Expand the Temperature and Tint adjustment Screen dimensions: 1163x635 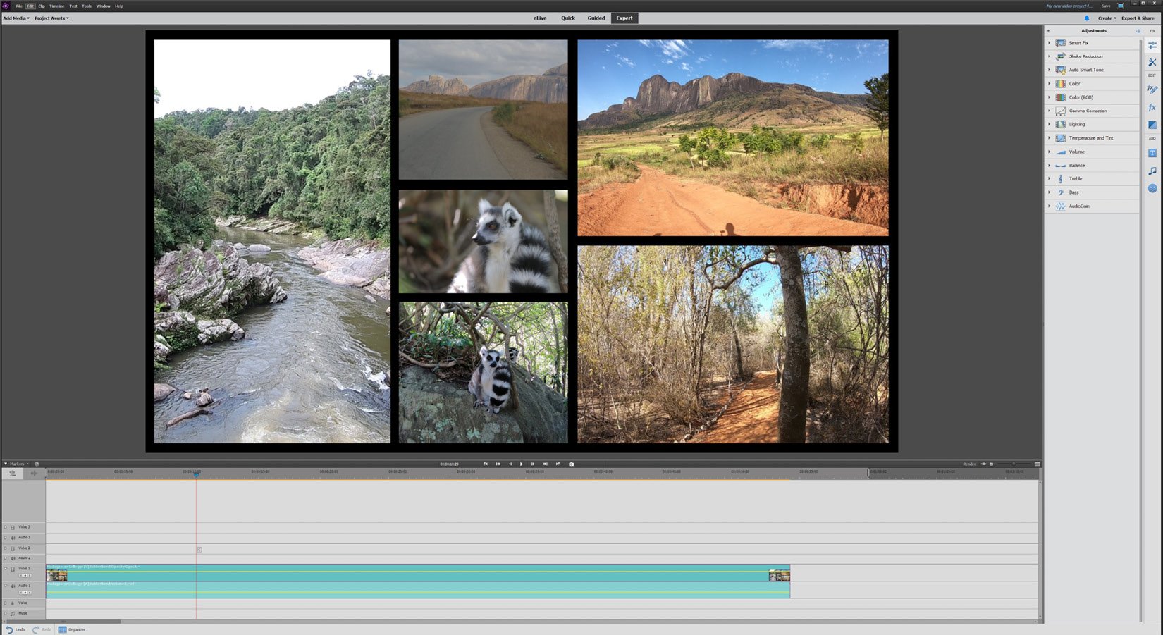[1049, 138]
